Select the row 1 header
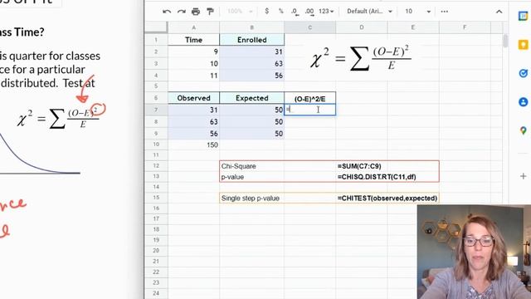 click(156, 40)
